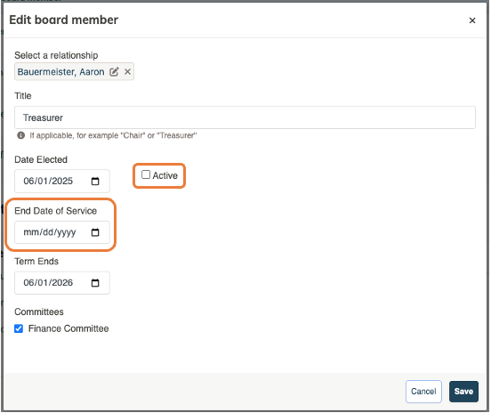
Task: Focus the Title field containing Treasurer
Action: (x=245, y=117)
